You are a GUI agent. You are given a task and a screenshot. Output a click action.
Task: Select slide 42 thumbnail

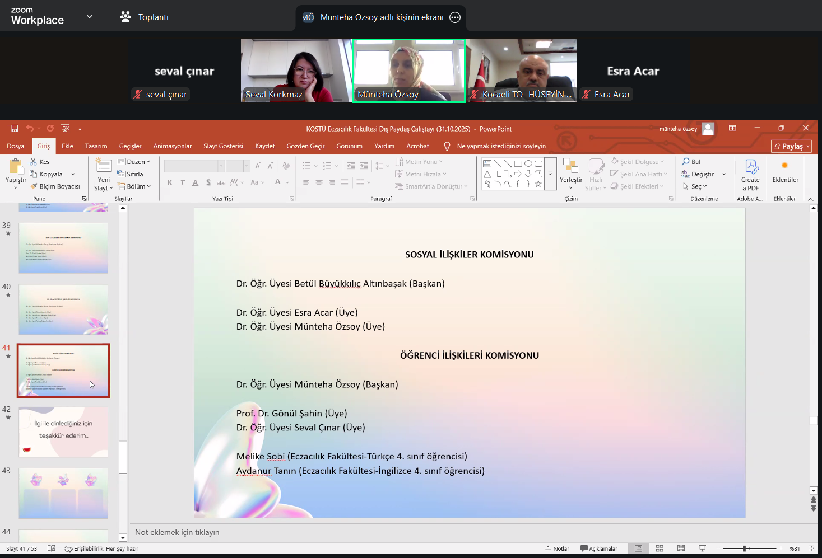pyautogui.click(x=63, y=432)
